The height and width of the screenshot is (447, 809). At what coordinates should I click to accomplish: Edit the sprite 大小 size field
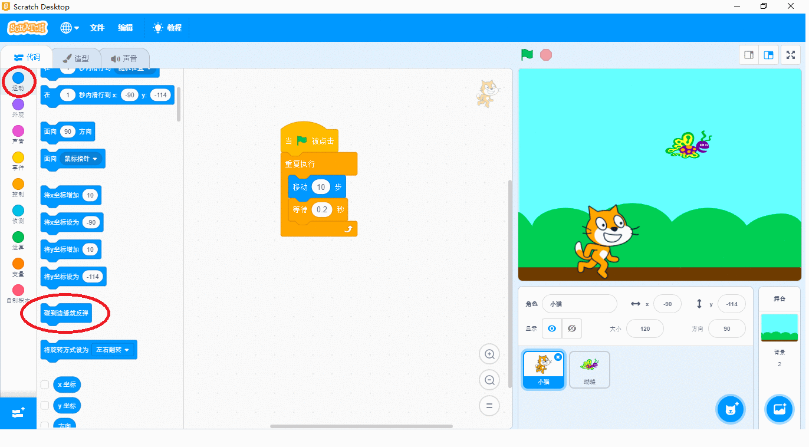(x=645, y=328)
